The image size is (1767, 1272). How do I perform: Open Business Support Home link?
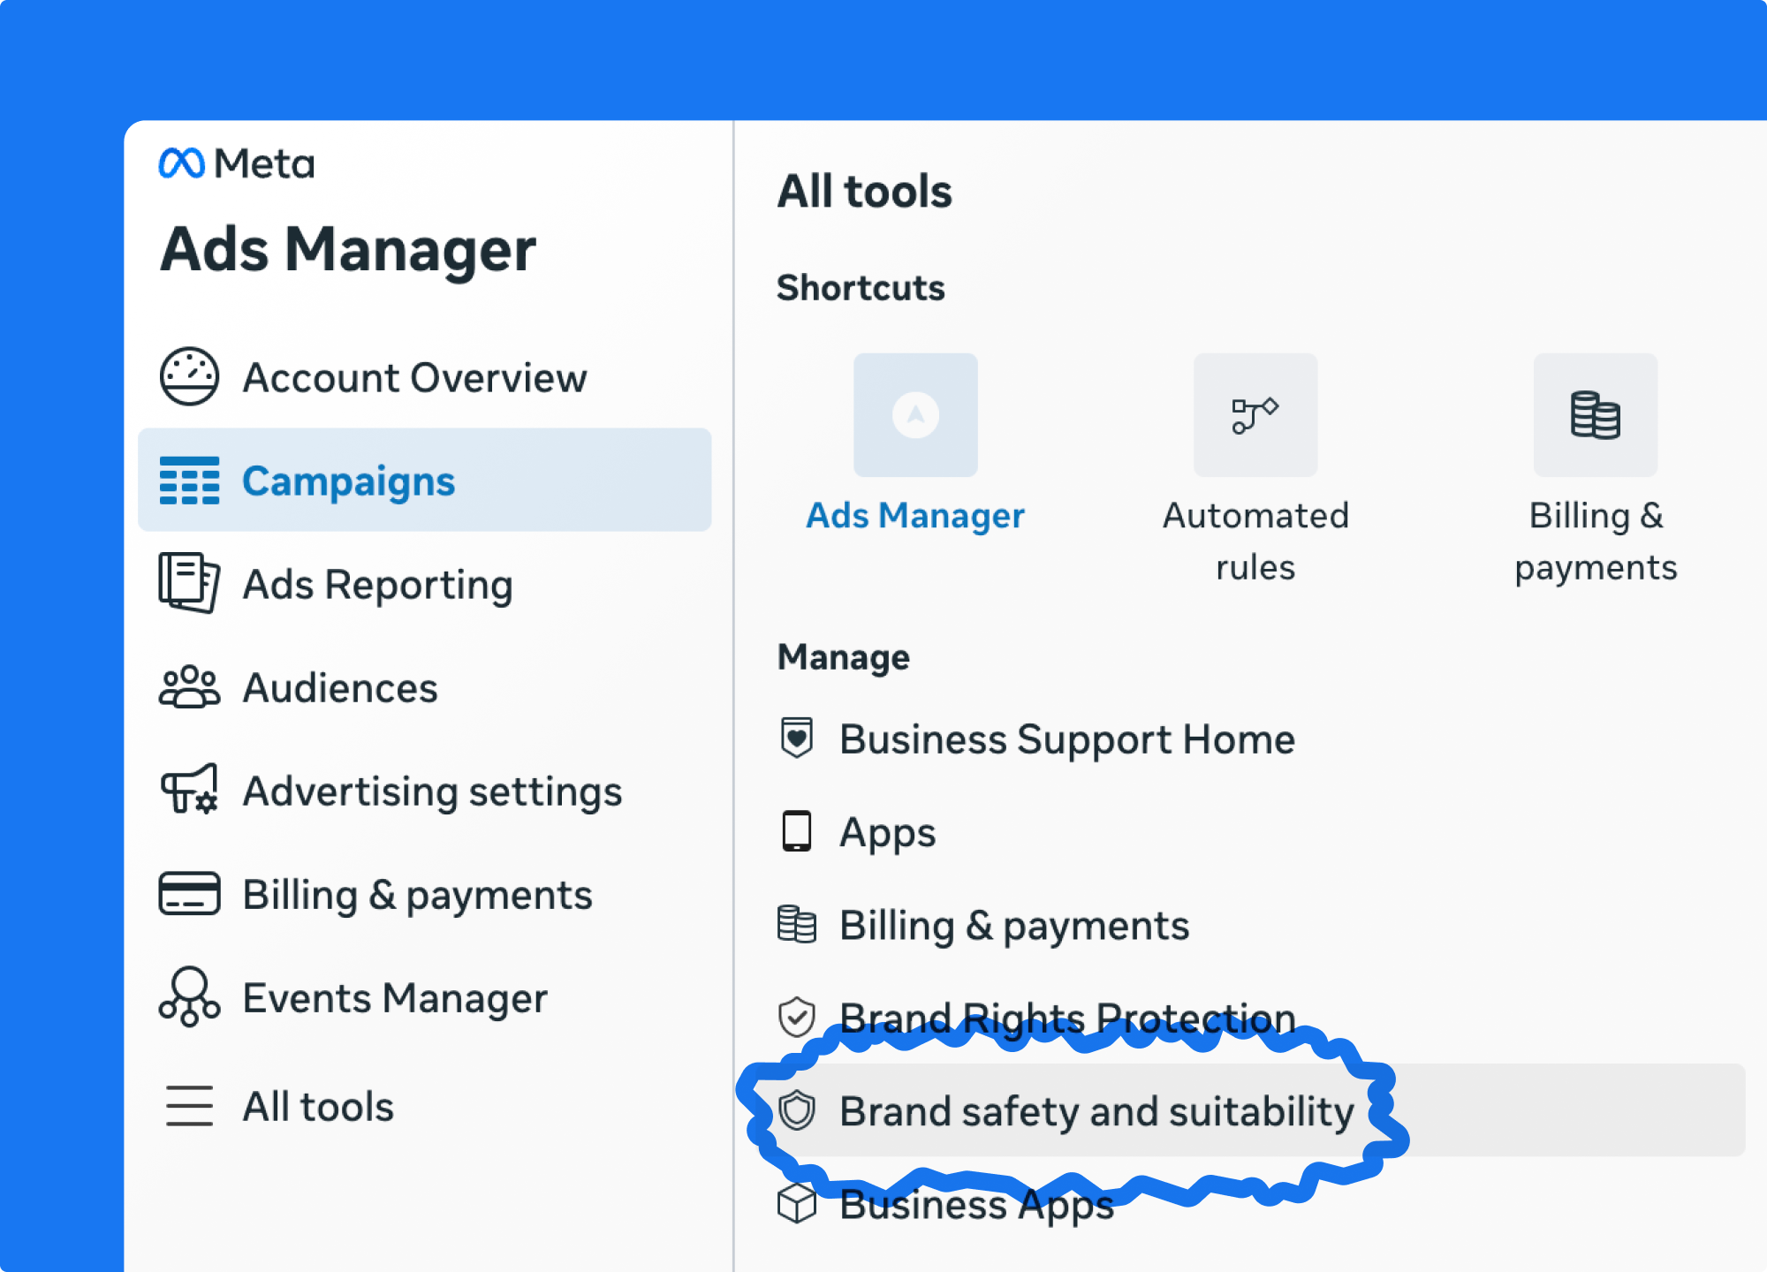1066,739
